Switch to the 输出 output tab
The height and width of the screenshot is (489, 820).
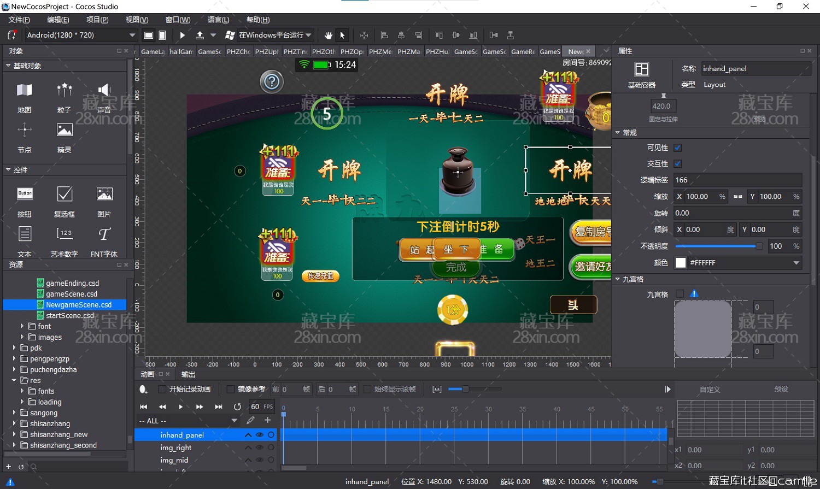click(x=188, y=374)
